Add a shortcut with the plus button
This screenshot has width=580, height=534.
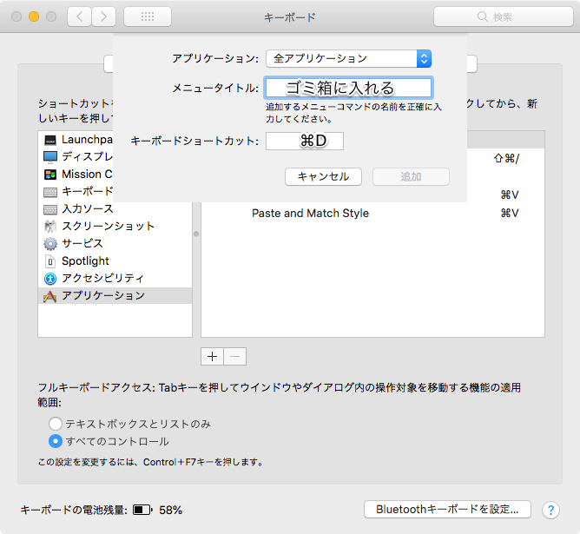(x=212, y=357)
